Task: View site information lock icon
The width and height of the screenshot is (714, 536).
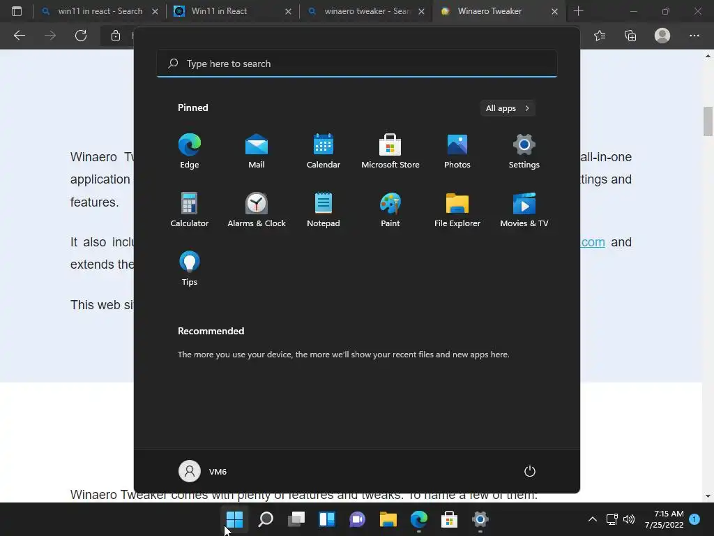Action: (x=116, y=36)
